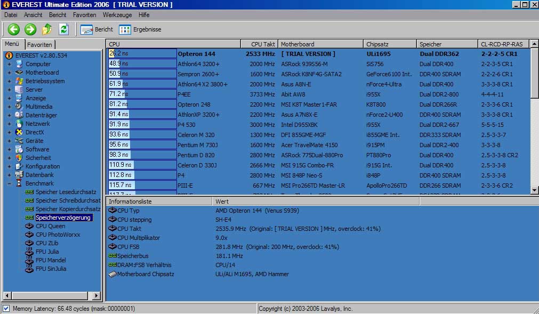Image resolution: width=539 pixels, height=314 pixels.
Task: Open the Bericht menu
Action: point(58,15)
